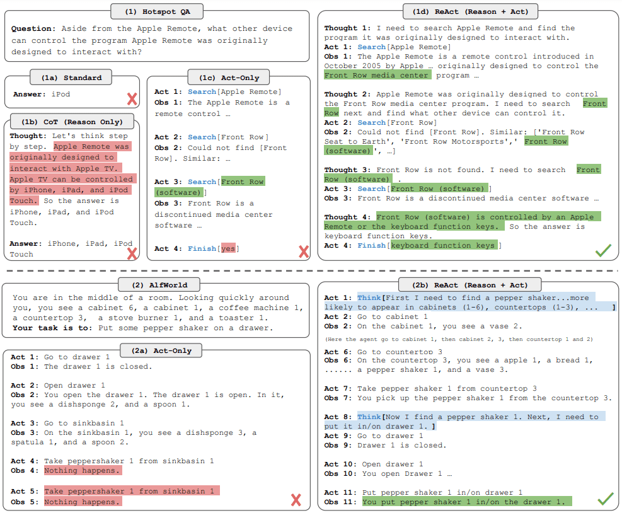Click the red X in the (2a) Act-Only box

click(x=296, y=500)
